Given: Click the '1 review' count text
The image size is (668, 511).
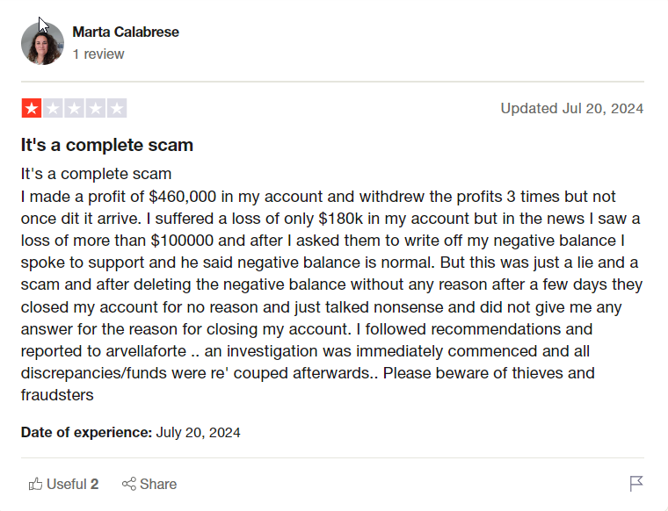Looking at the screenshot, I should [x=98, y=54].
